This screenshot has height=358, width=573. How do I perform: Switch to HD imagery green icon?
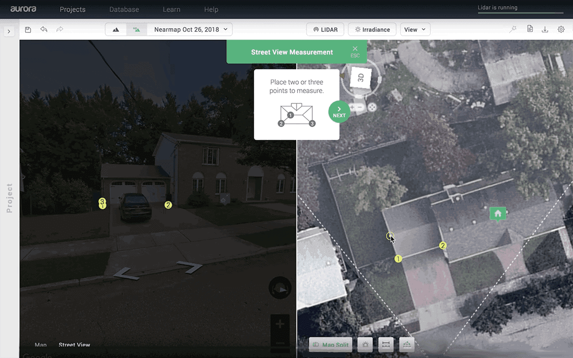pos(137,30)
